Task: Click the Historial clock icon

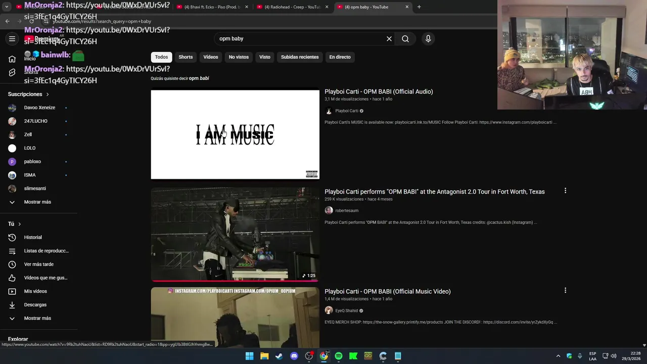Action: click(12, 237)
